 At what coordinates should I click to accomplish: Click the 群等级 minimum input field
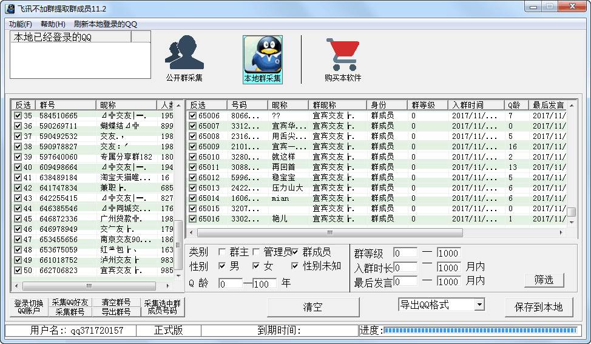coord(405,253)
